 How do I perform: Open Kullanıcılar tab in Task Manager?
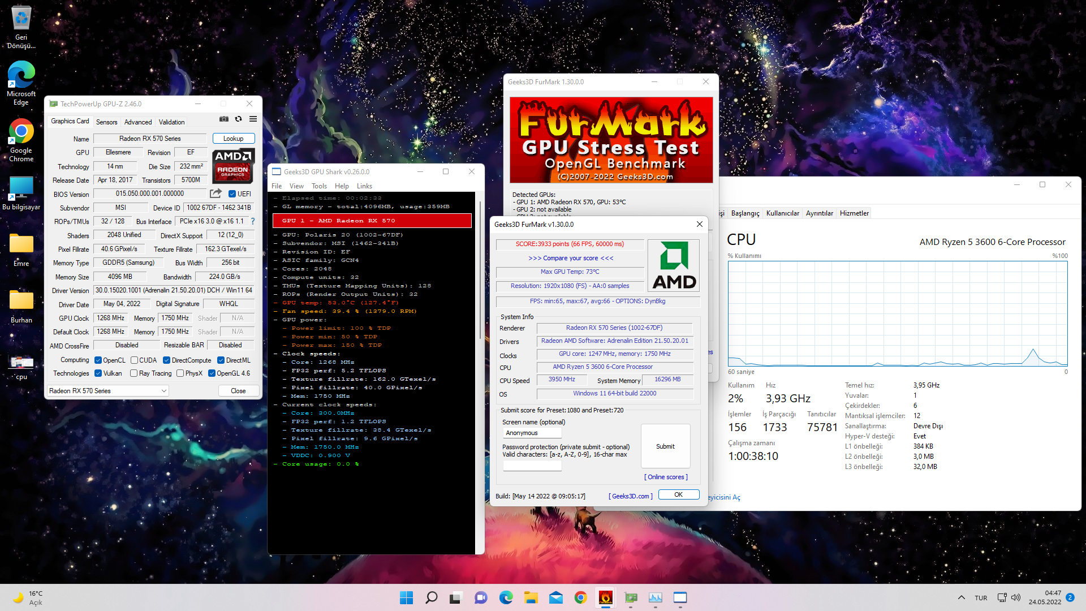(x=782, y=213)
